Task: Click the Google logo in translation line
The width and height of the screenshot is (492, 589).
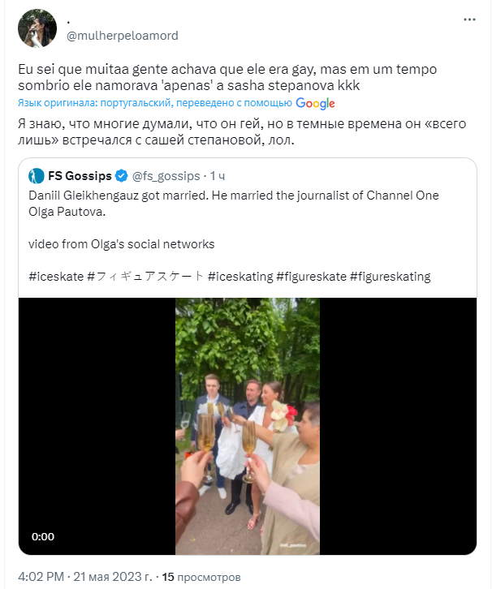Action: [x=315, y=103]
